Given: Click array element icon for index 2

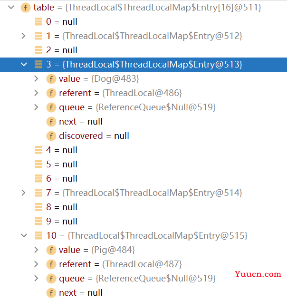Looking at the screenshot, I should (x=38, y=50).
